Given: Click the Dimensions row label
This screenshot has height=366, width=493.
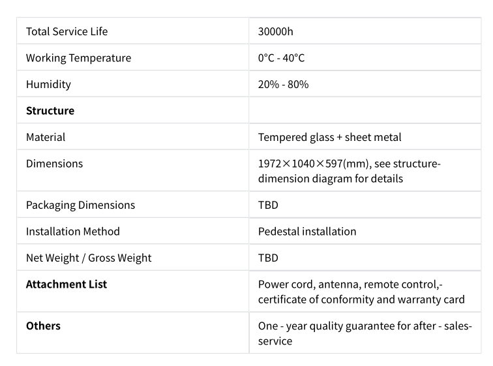Looking at the screenshot, I should coord(54,164).
